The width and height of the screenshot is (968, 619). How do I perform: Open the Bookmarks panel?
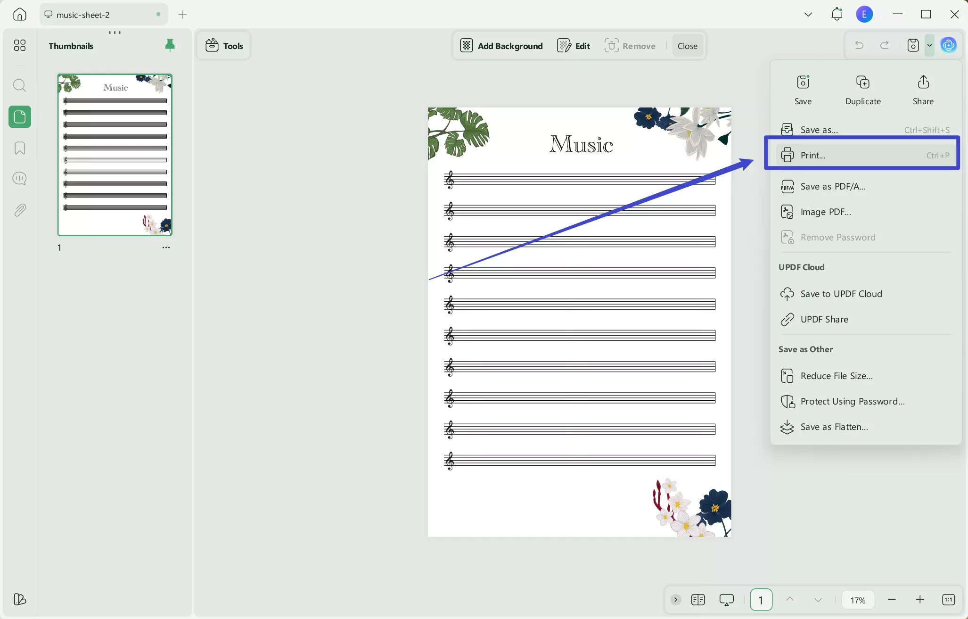(x=19, y=148)
